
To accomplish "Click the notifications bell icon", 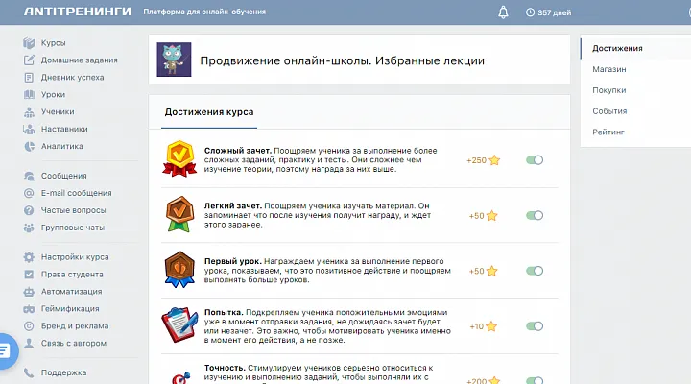I will [x=503, y=12].
